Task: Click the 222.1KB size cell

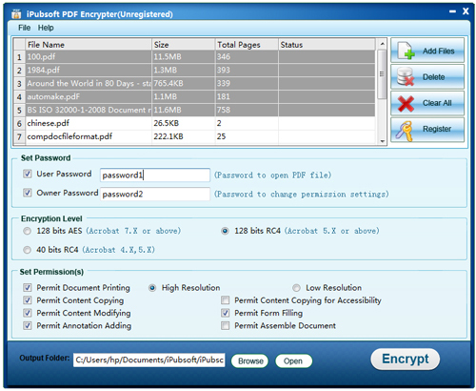Action: [x=183, y=136]
